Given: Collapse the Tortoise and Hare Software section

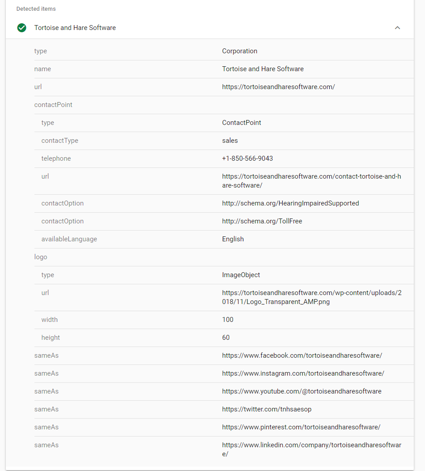Looking at the screenshot, I should click(x=397, y=28).
